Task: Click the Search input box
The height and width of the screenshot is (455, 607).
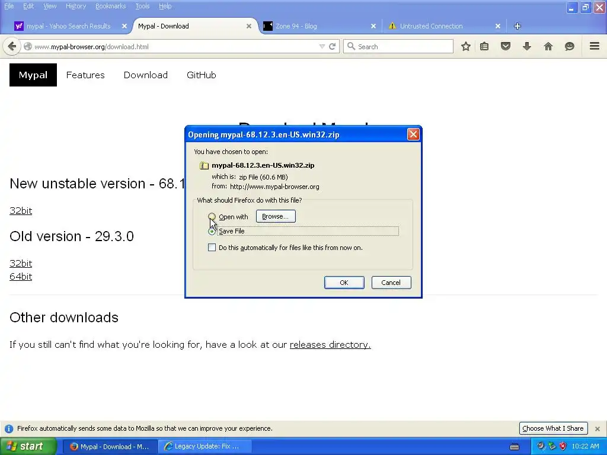Action: (398, 46)
